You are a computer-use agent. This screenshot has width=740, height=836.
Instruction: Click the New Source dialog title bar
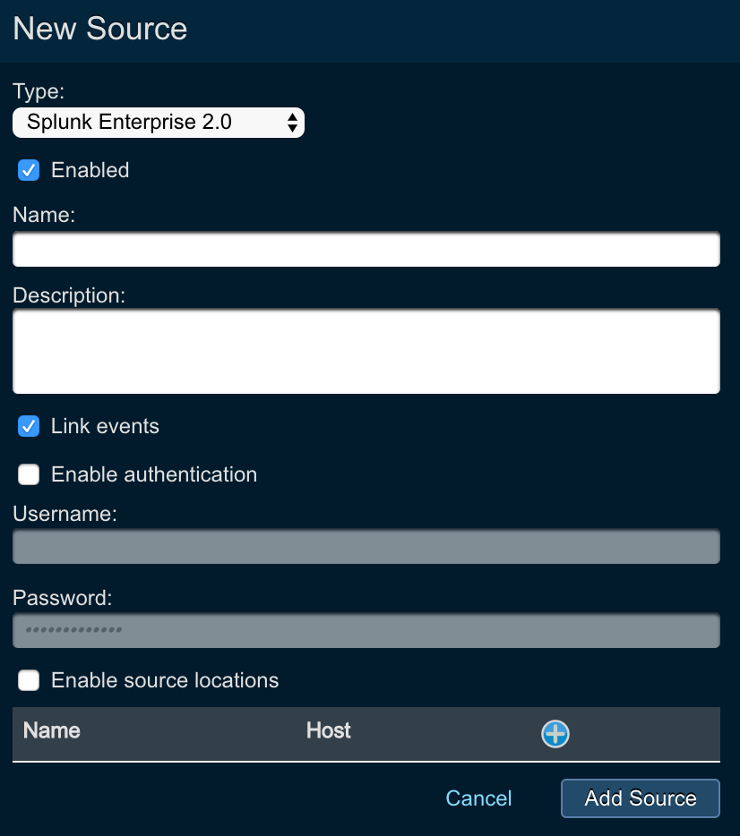(369, 30)
